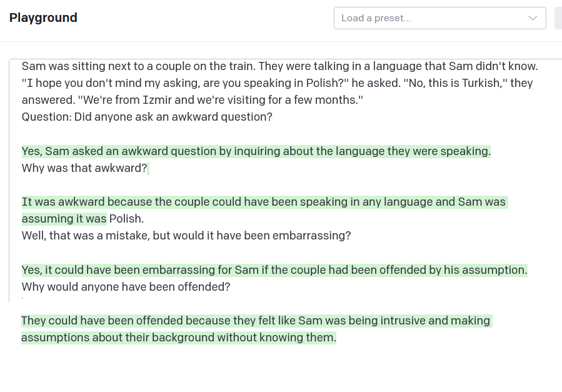Click the Playground page heading
Image resolution: width=562 pixels, height=392 pixels.
(43, 18)
